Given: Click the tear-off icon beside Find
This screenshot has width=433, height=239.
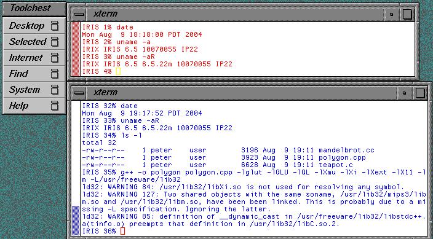Looking at the screenshot, I should pos(55,74).
